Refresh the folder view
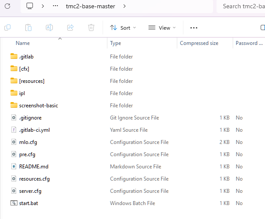This screenshot has width=265, height=219. [7, 6]
